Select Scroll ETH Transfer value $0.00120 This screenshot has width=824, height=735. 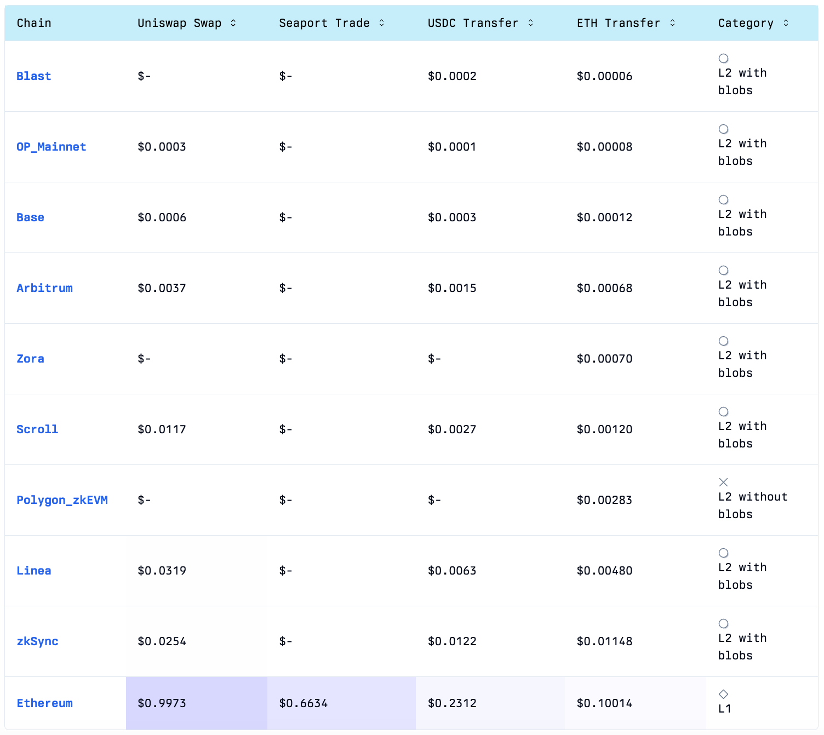pyautogui.click(x=604, y=429)
